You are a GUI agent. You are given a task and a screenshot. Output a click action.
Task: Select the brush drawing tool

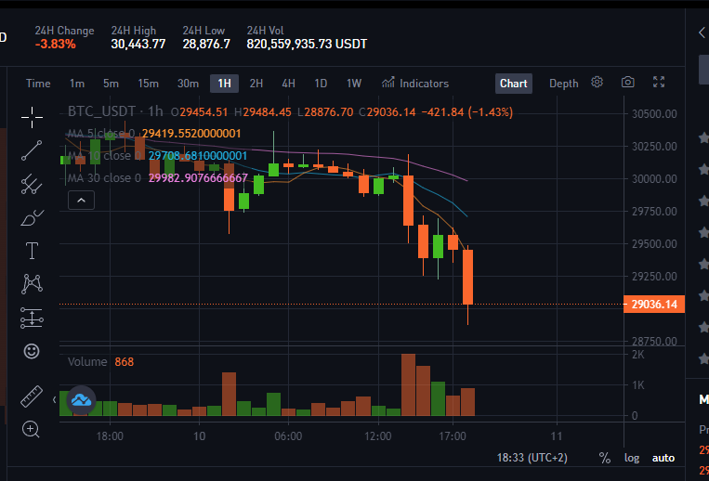click(32, 217)
